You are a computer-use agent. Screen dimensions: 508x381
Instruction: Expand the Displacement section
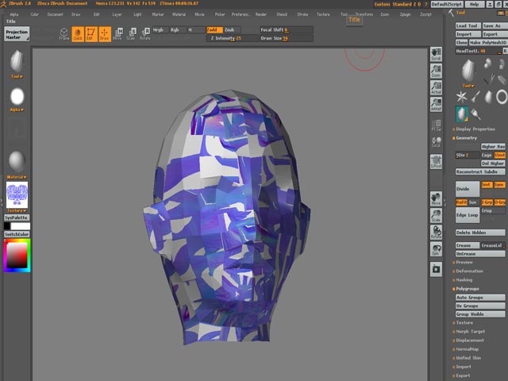coord(469,341)
